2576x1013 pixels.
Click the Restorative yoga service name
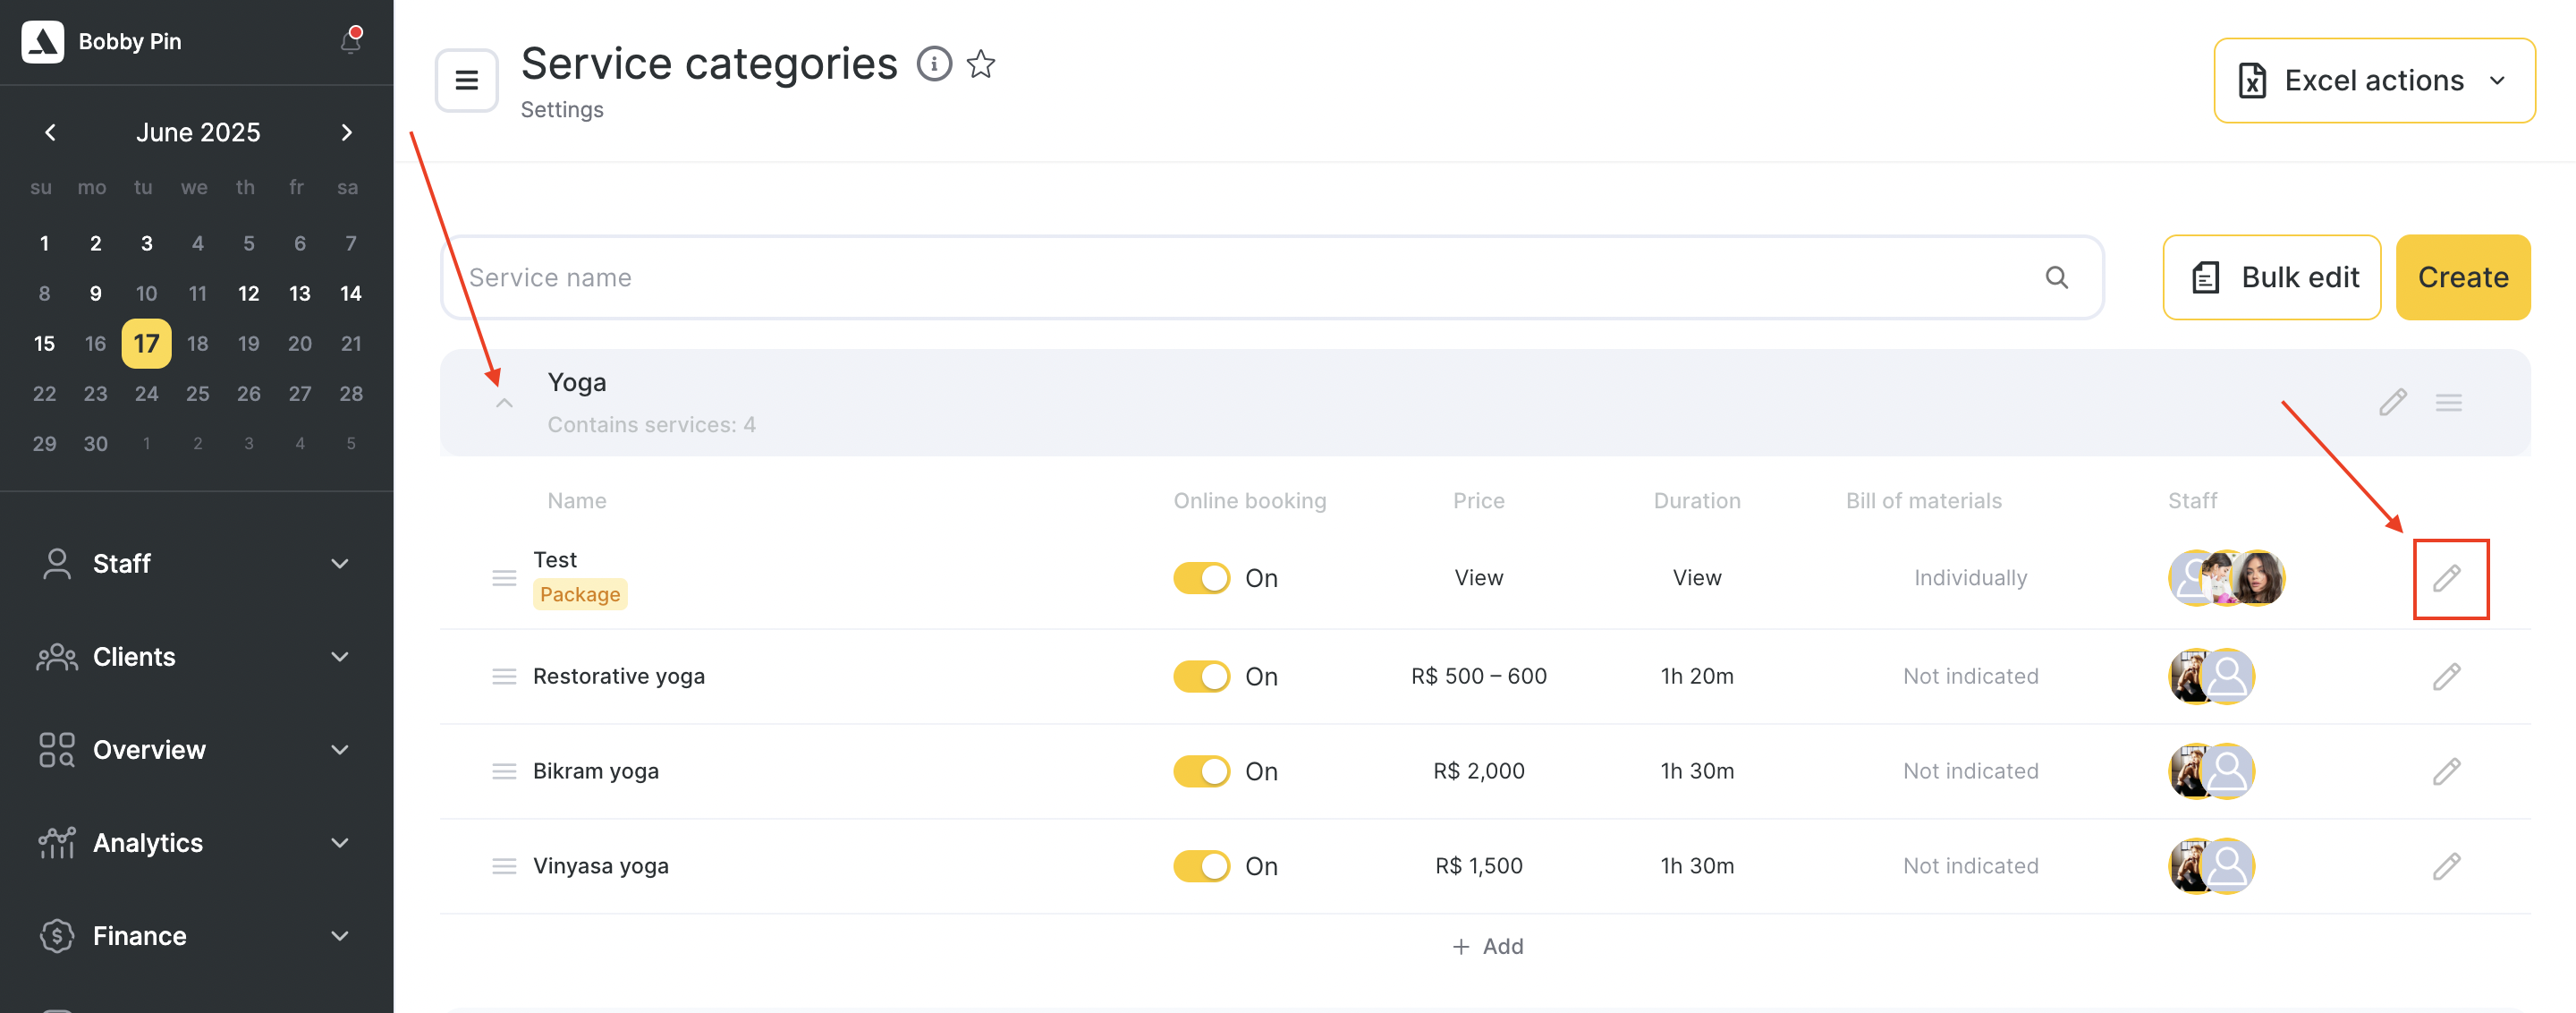click(x=618, y=676)
